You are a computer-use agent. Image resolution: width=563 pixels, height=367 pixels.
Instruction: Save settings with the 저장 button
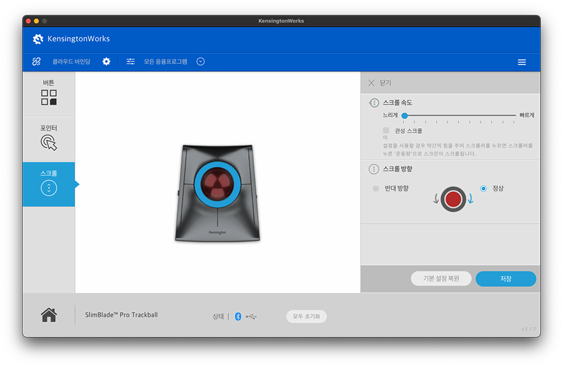click(505, 279)
